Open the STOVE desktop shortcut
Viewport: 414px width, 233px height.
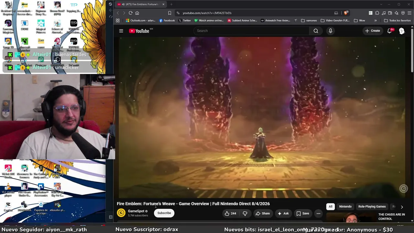(x=24, y=25)
